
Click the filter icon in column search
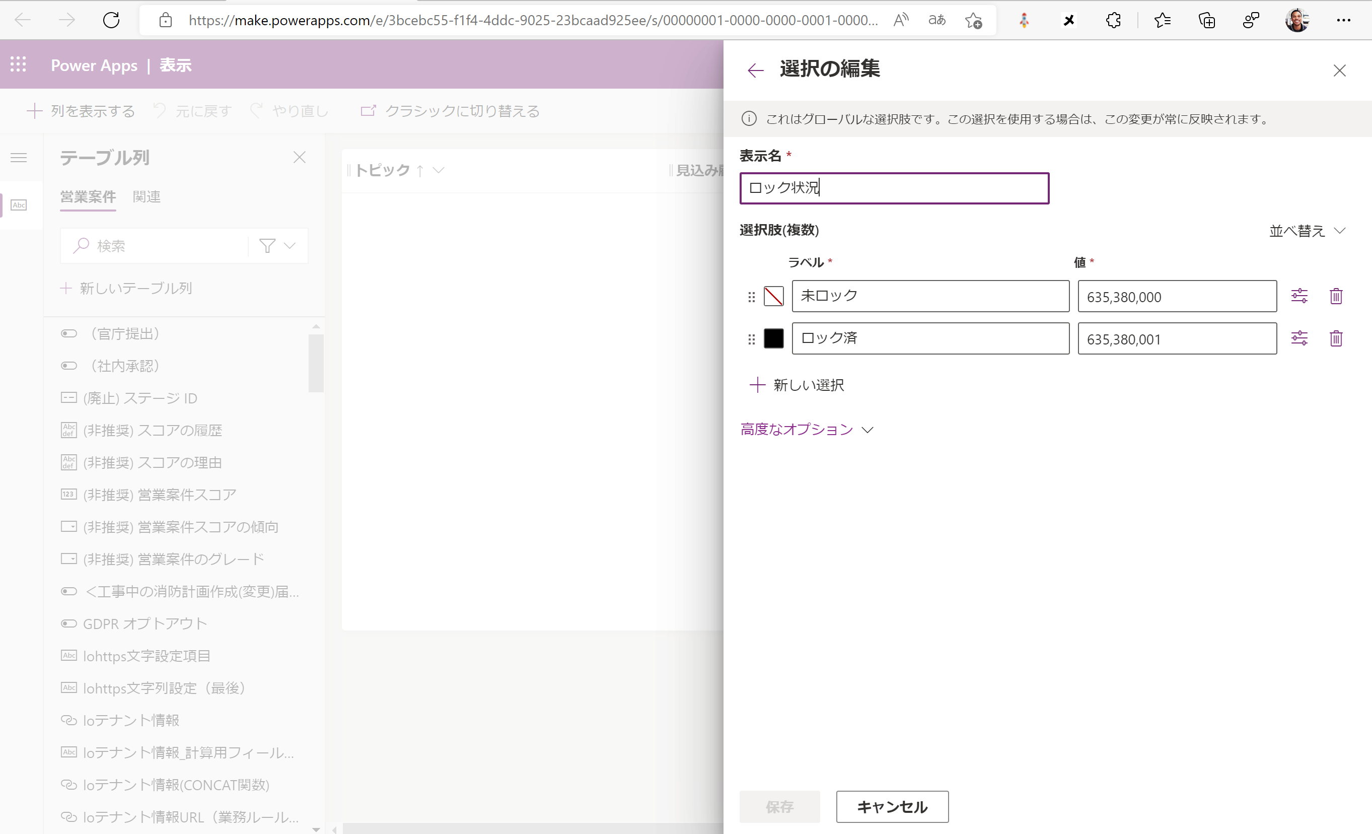[x=267, y=246]
